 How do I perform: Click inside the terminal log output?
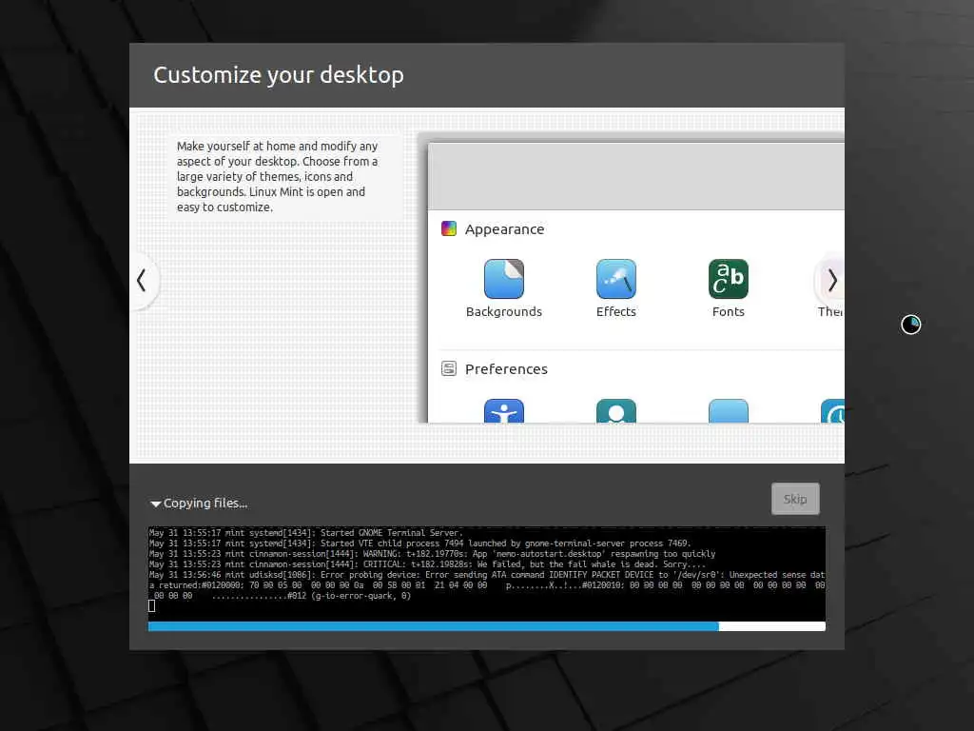point(486,573)
